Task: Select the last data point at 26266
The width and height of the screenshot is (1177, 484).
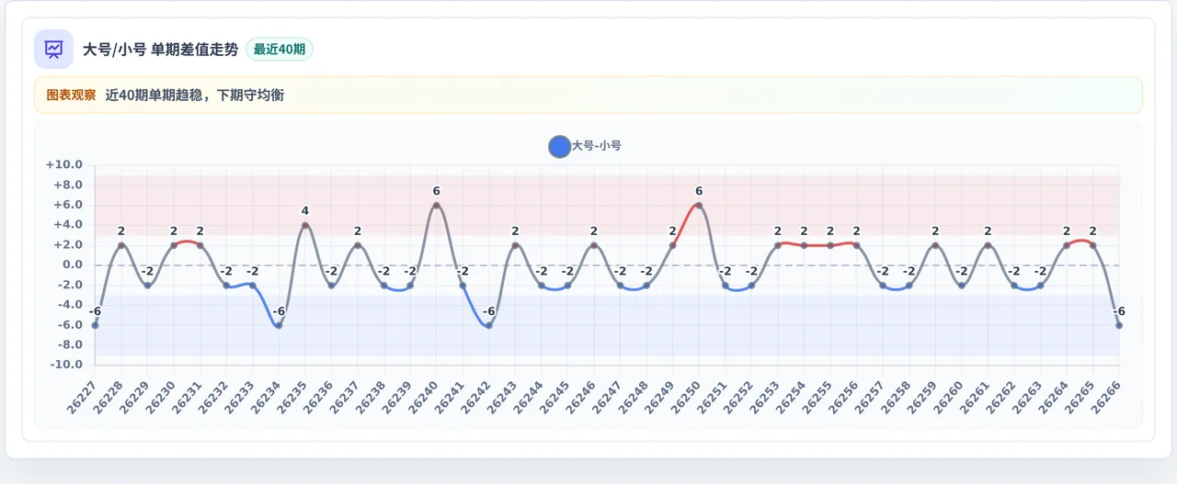Action: (1119, 325)
